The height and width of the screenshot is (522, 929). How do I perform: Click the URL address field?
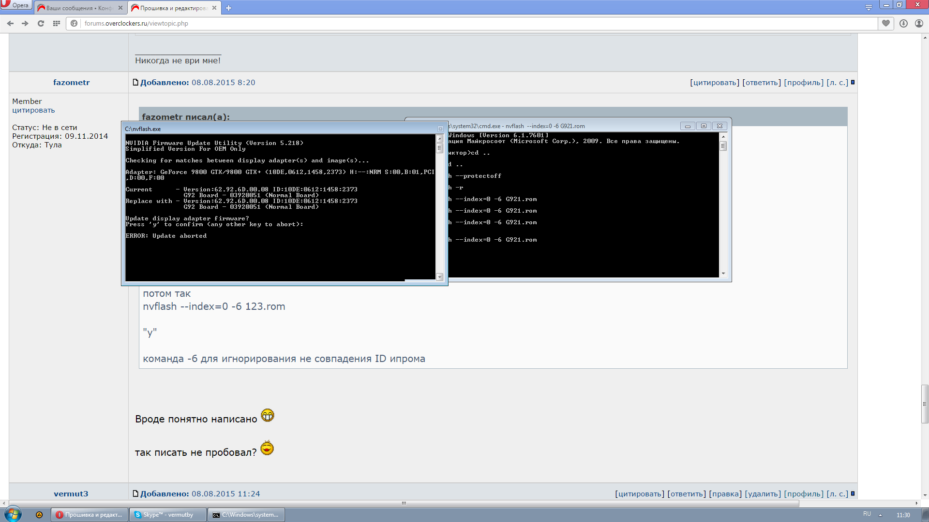pyautogui.click(x=435, y=23)
